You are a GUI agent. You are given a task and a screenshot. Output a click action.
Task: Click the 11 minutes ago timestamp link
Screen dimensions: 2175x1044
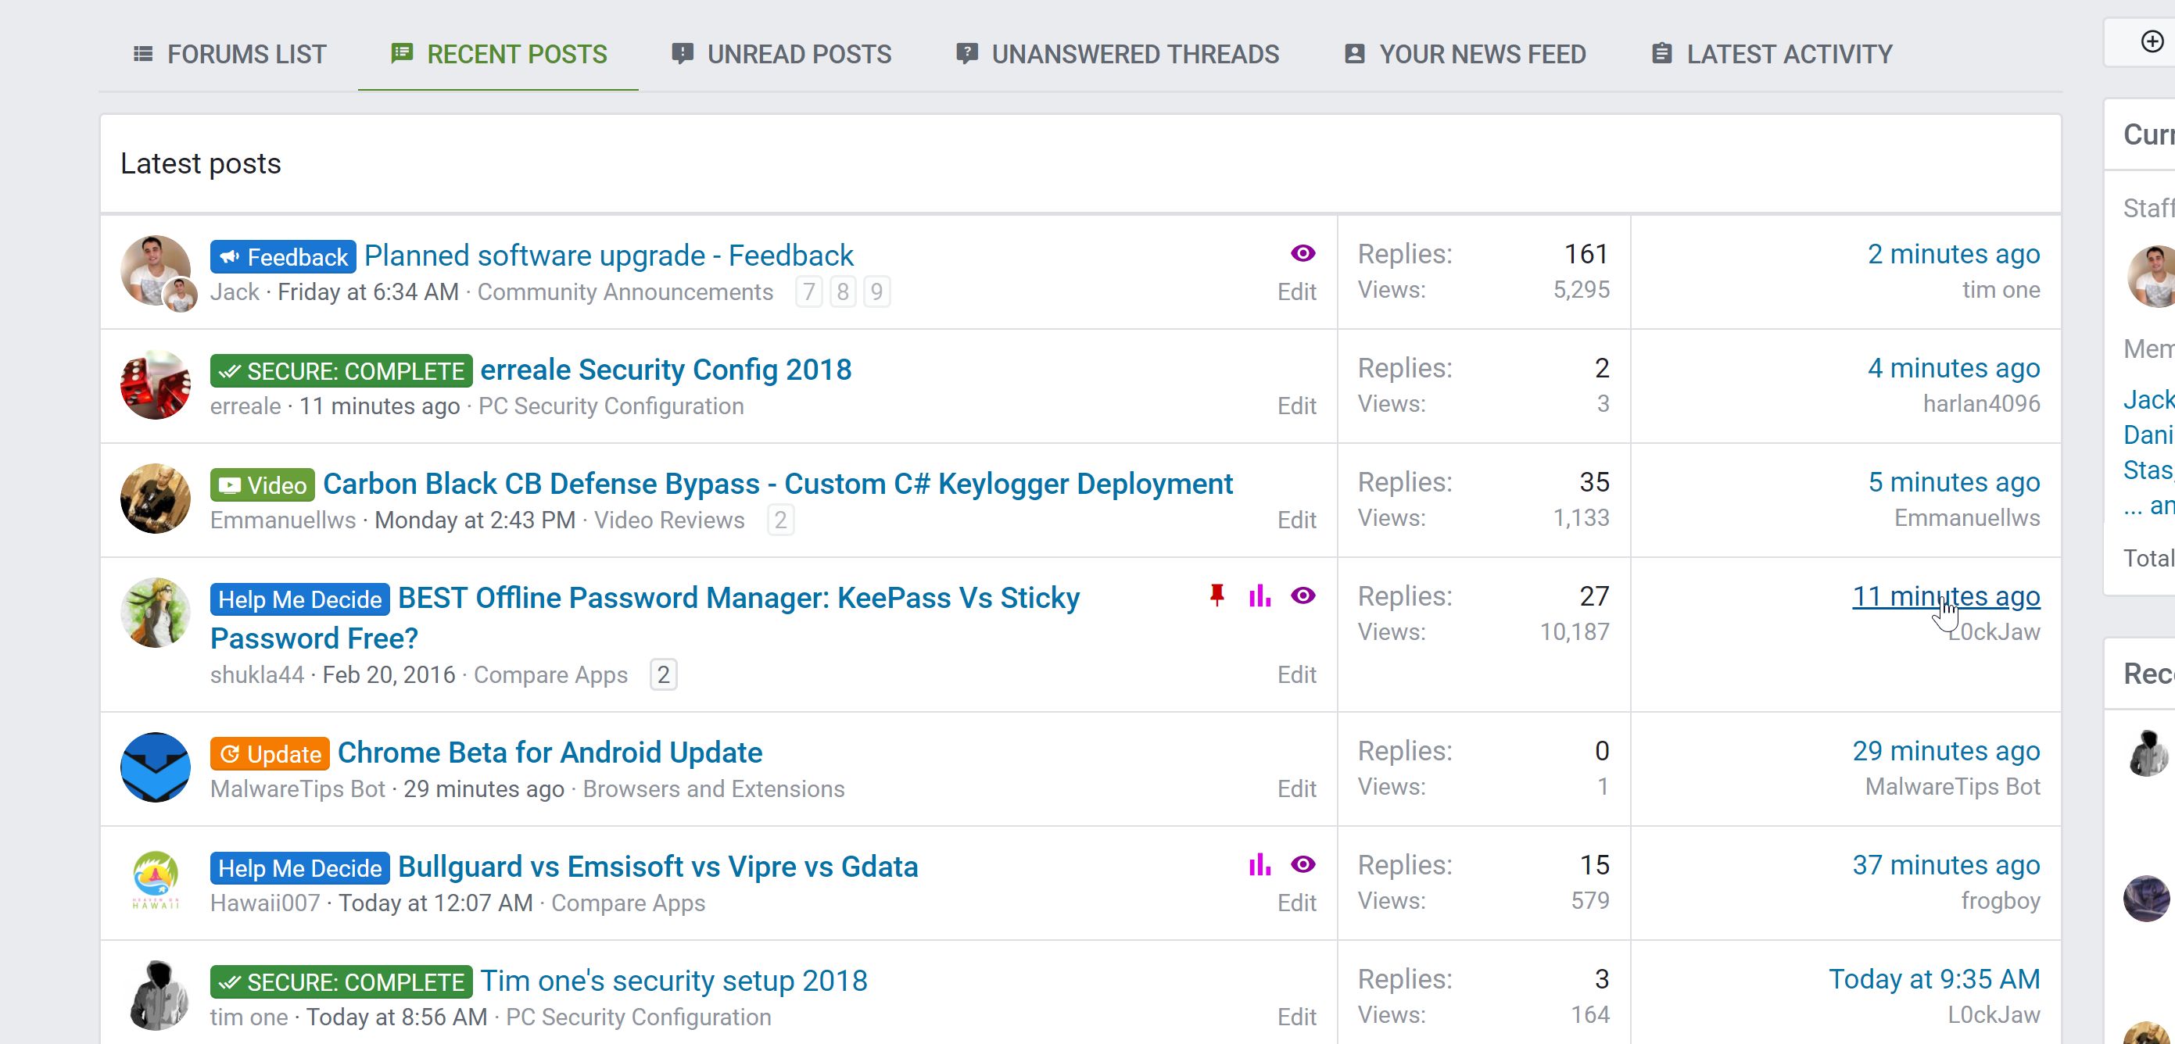click(1945, 596)
